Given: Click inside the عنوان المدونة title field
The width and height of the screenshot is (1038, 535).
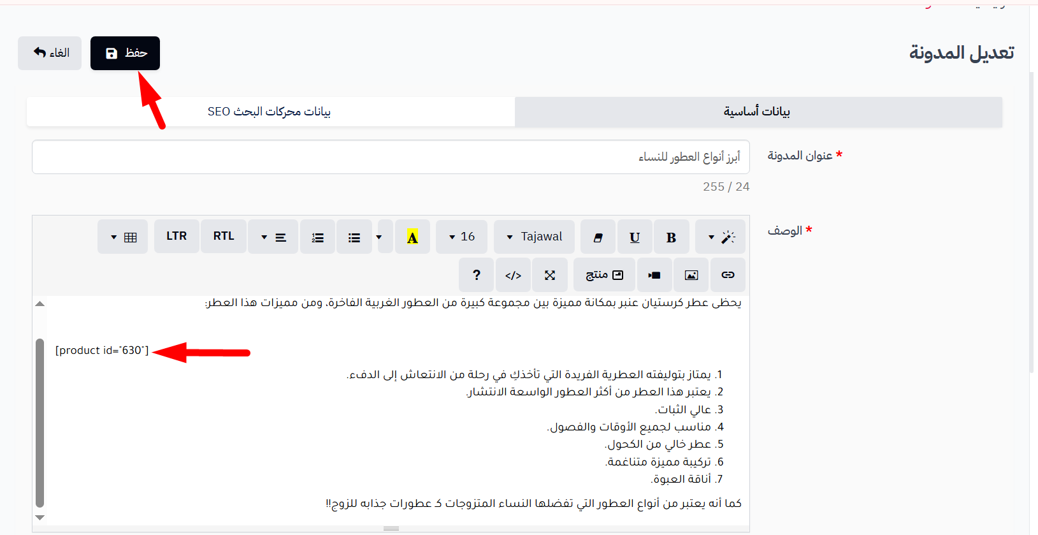Looking at the screenshot, I should [x=391, y=157].
